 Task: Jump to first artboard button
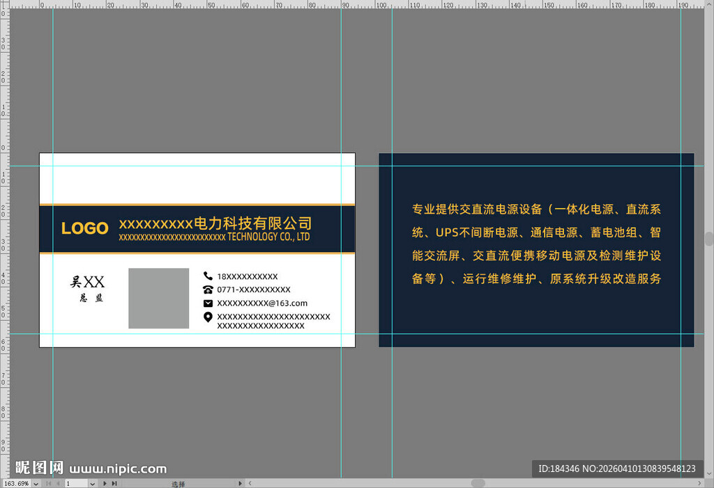coord(49,483)
